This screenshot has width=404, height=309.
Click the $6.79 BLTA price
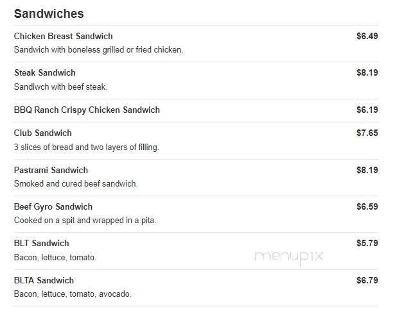(x=367, y=280)
